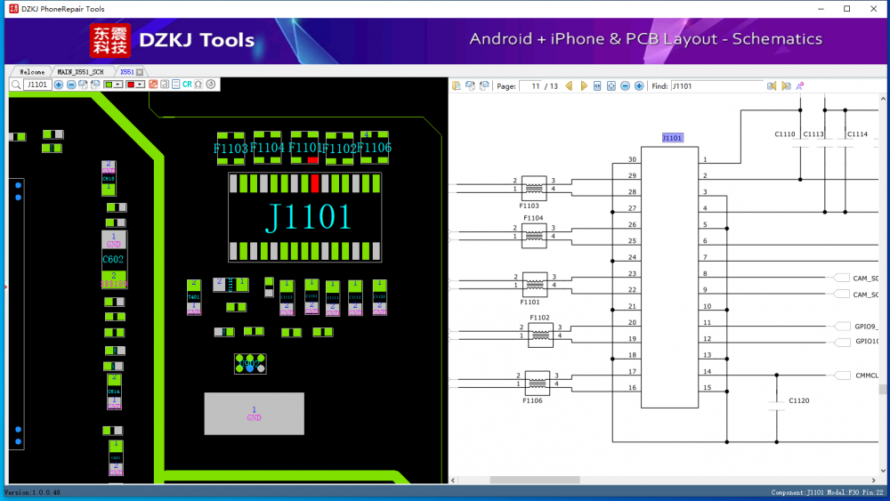Find previous match for J1101
Image resolution: width=890 pixels, height=501 pixels.
pos(772,86)
